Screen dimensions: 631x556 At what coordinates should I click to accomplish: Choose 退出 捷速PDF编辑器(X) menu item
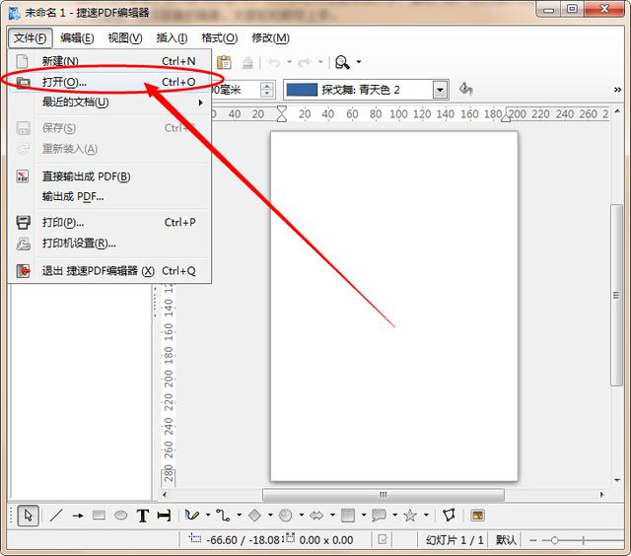click(x=109, y=271)
